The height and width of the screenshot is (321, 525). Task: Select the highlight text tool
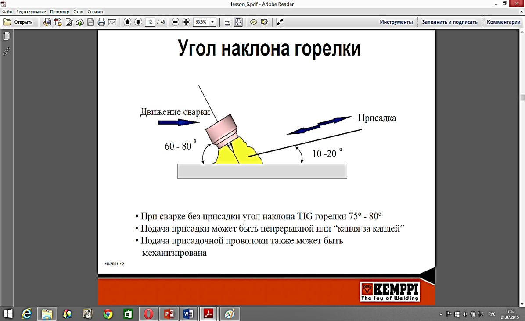tap(264, 22)
